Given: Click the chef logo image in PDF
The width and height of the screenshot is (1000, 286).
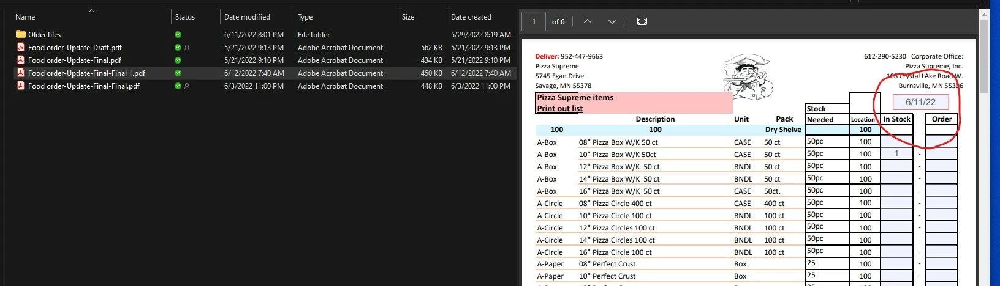Looking at the screenshot, I should pos(748,78).
